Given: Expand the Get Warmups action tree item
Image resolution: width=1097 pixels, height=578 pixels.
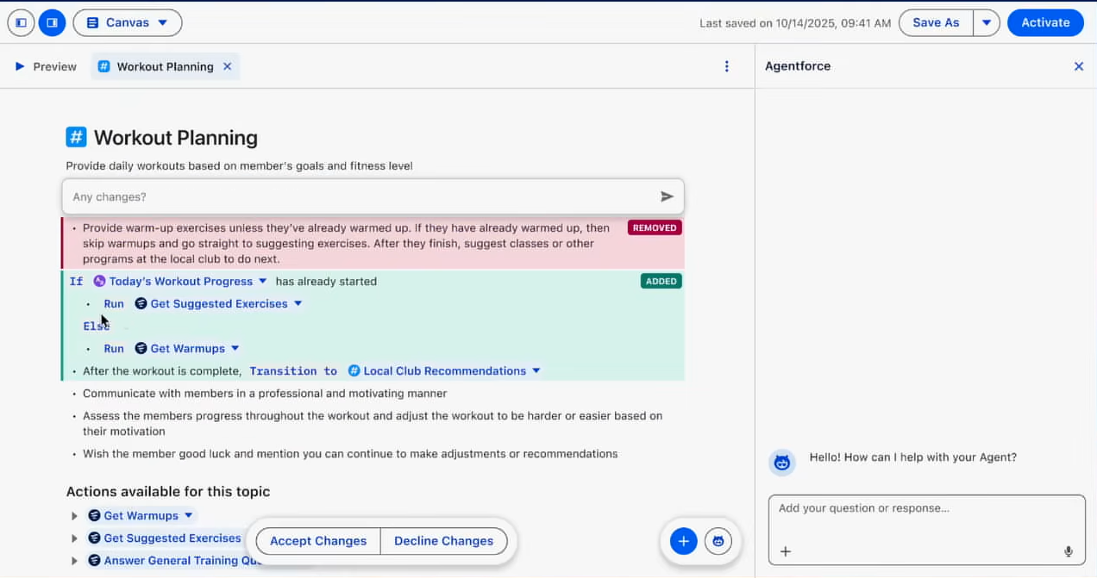Looking at the screenshot, I should coord(75,516).
